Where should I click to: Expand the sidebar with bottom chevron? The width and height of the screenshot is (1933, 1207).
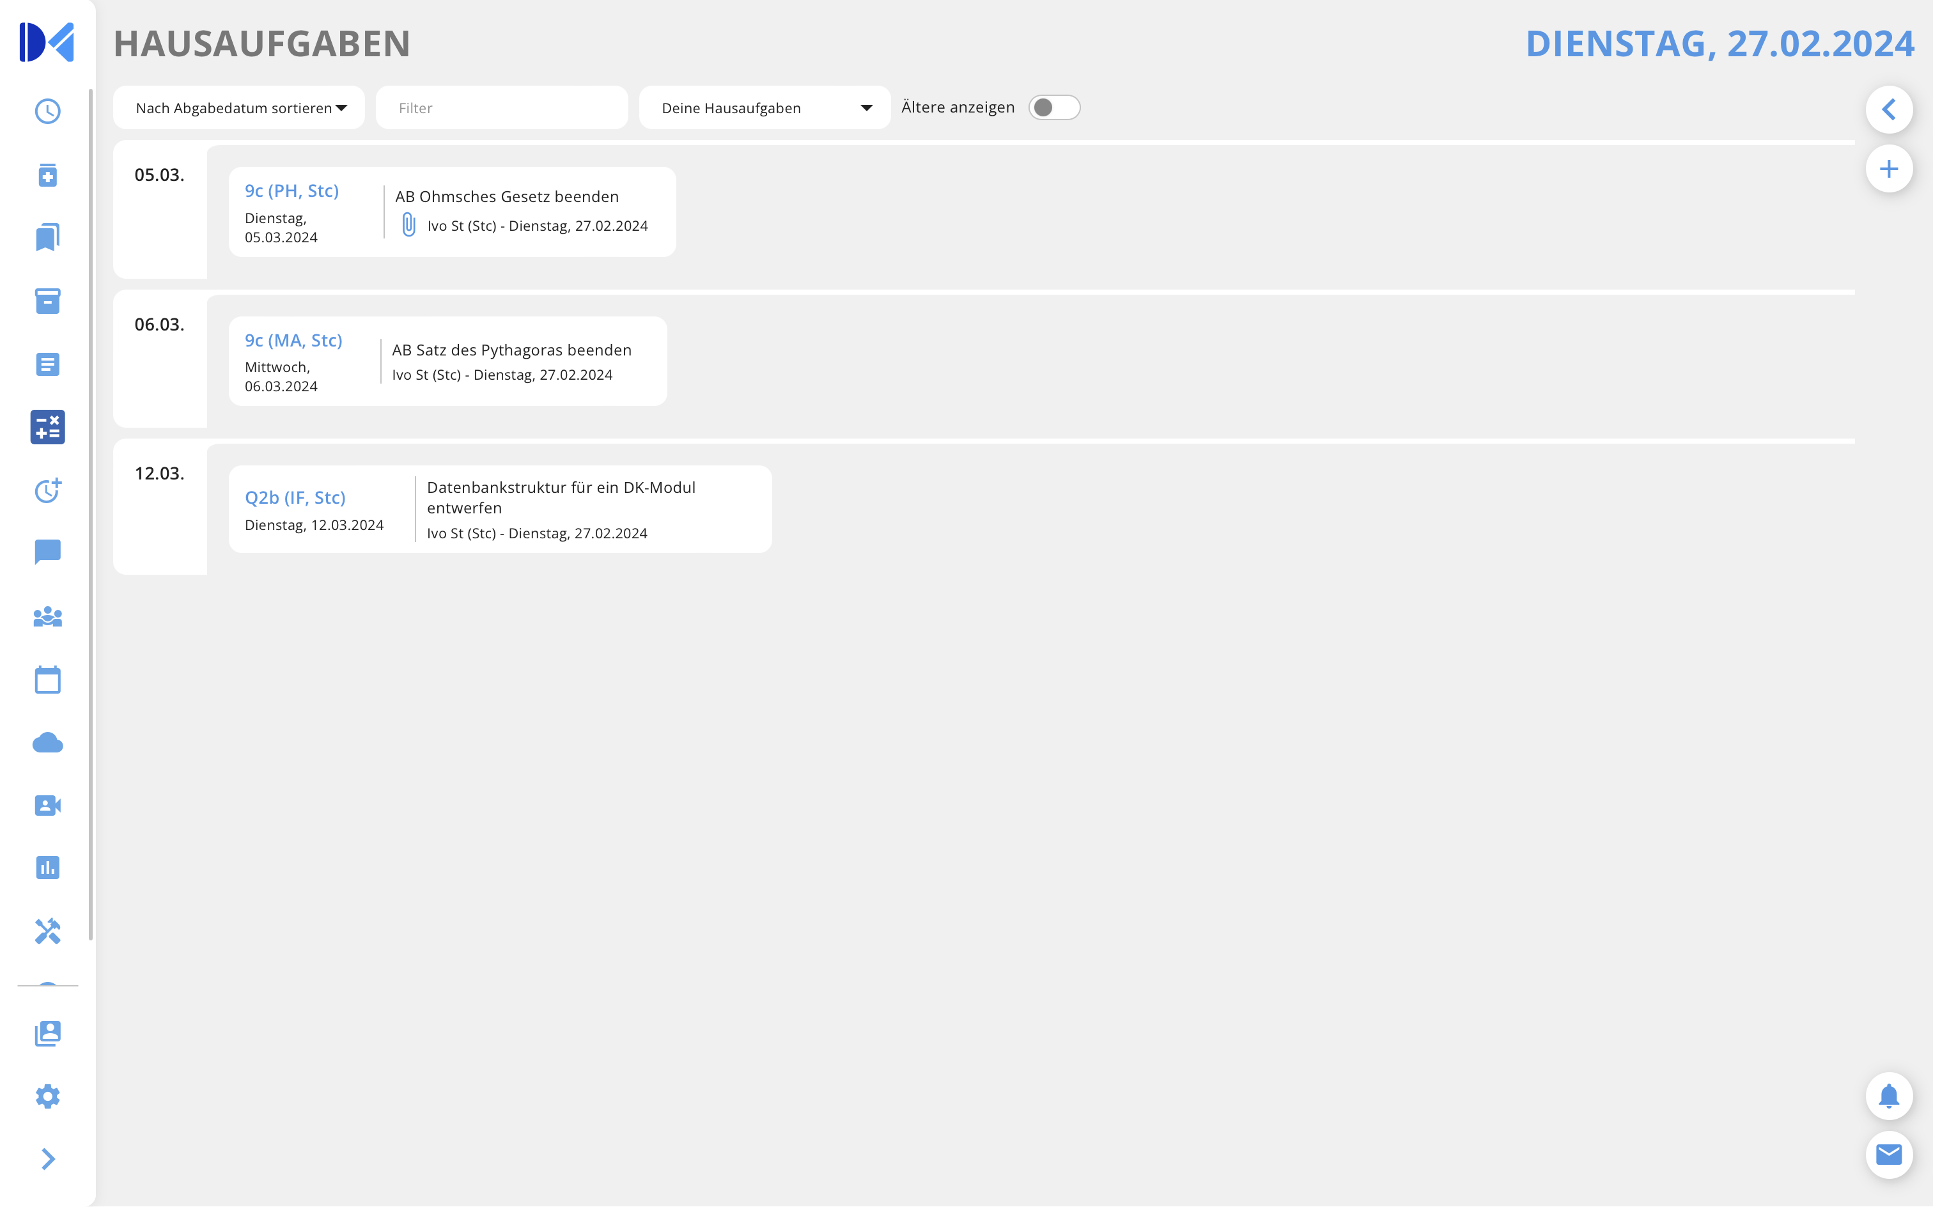pos(47,1158)
